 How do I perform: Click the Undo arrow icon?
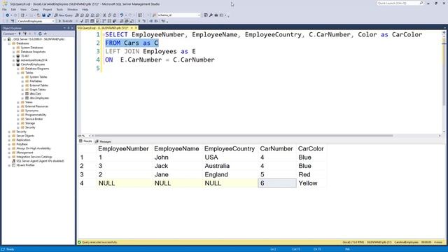pos(122,15)
